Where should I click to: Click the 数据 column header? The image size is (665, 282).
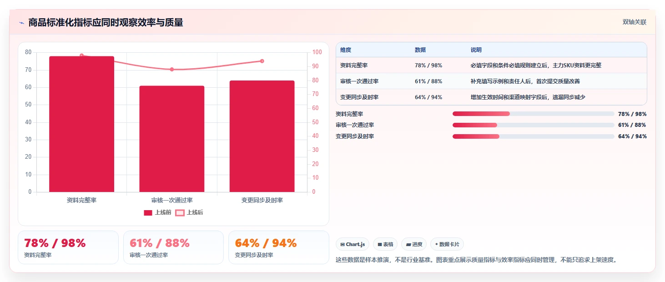420,50
